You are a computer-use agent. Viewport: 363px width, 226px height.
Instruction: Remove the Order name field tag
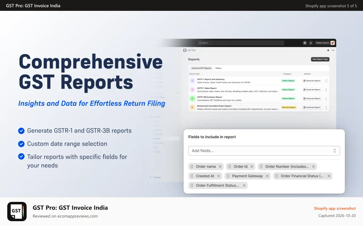[220, 166]
